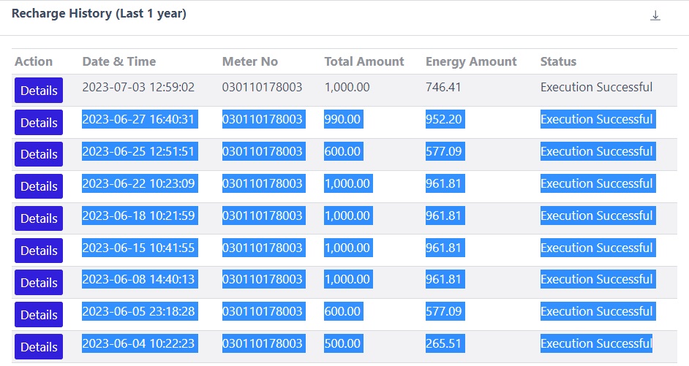This screenshot has width=689, height=366.
Task: Open Details for 2023-06-15 10:41:55 recharge
Action: [39, 251]
